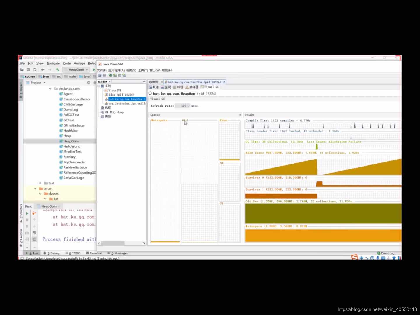Collapse the bat folder under classes
Viewport: 420px width, 315px height.
(x=45, y=199)
